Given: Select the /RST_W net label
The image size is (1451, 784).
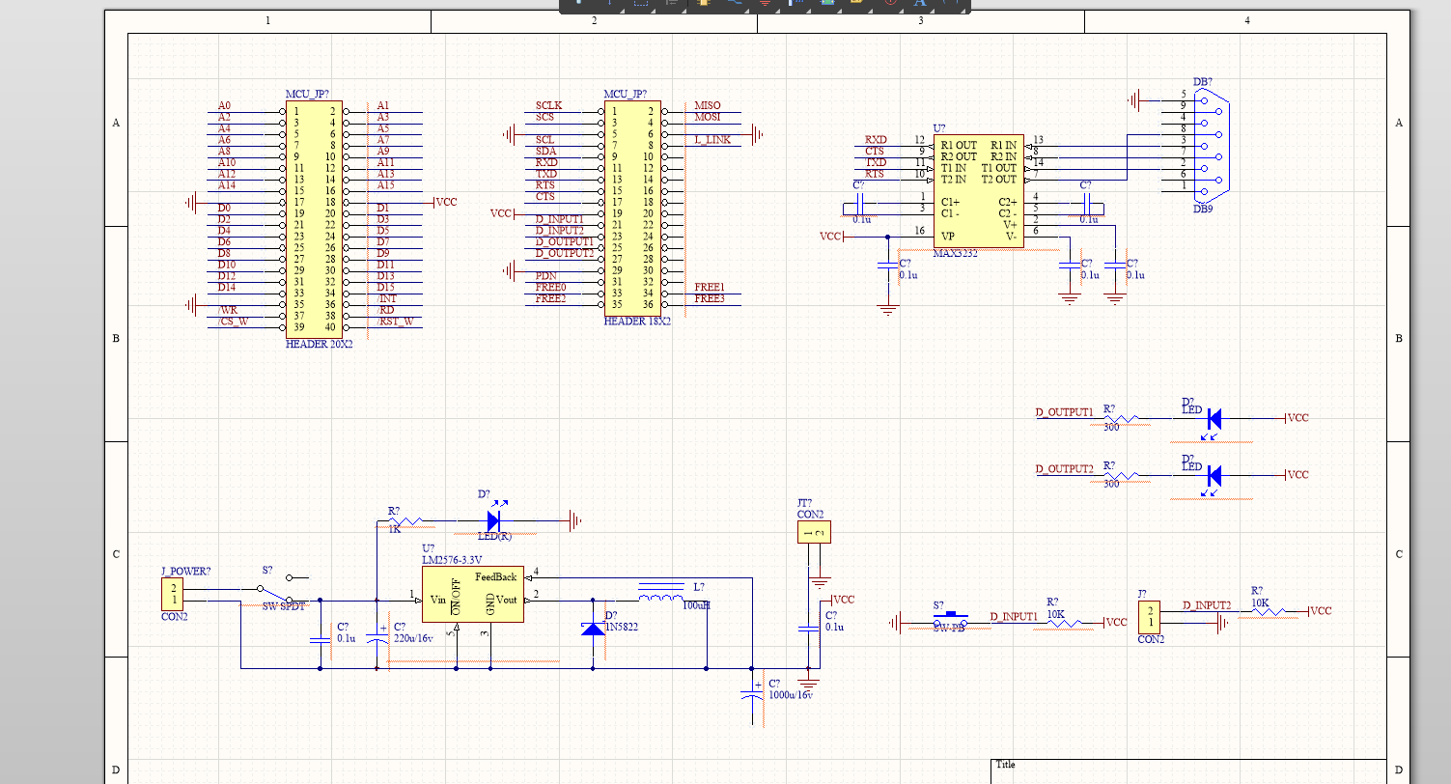Looking at the screenshot, I should (395, 322).
